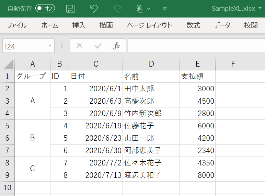Select row 10 header
Image resolution: width=265 pixels, height=196 pixels.
click(x=7, y=187)
